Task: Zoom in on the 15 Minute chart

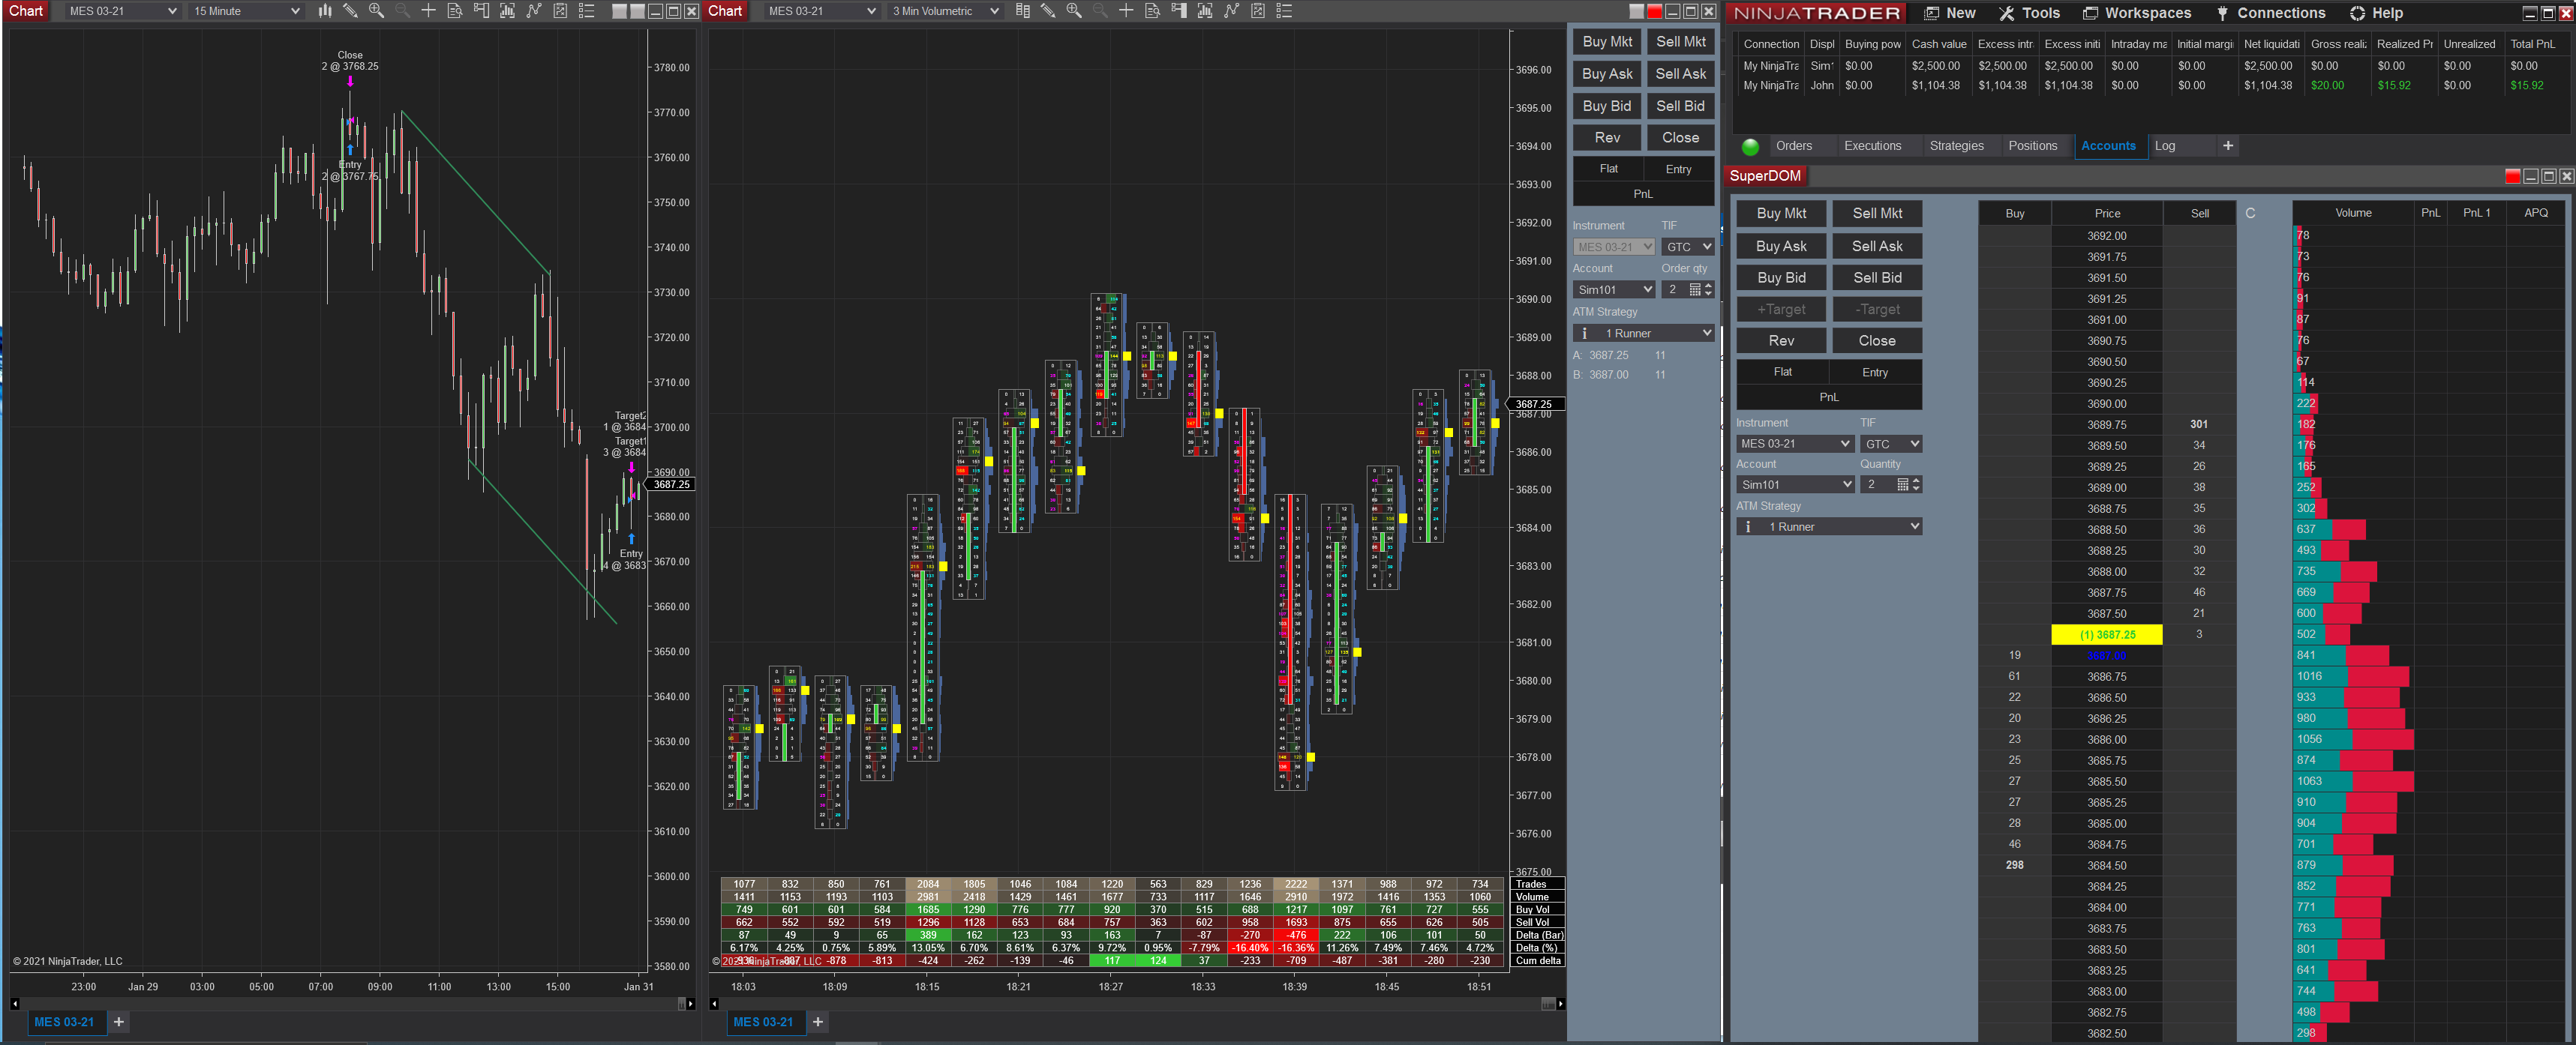Action: click(376, 11)
